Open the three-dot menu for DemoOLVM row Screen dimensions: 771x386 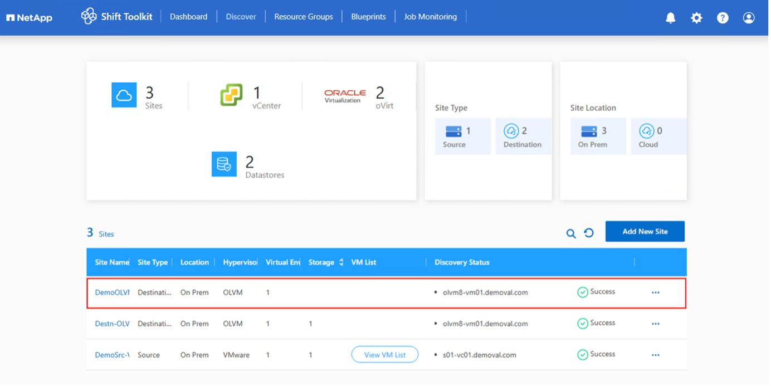point(655,292)
